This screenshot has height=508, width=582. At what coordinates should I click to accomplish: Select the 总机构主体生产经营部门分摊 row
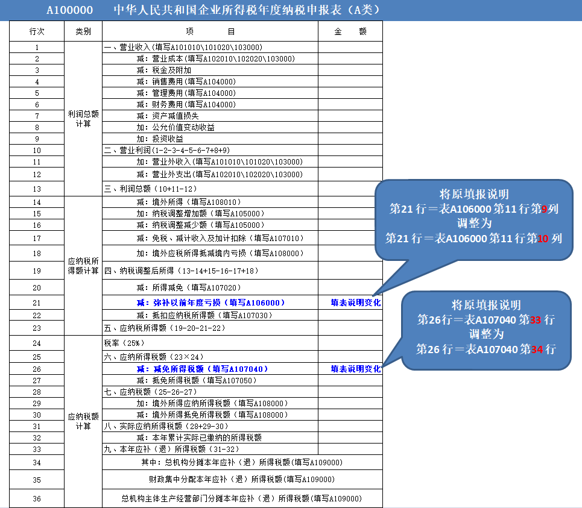click(242, 498)
